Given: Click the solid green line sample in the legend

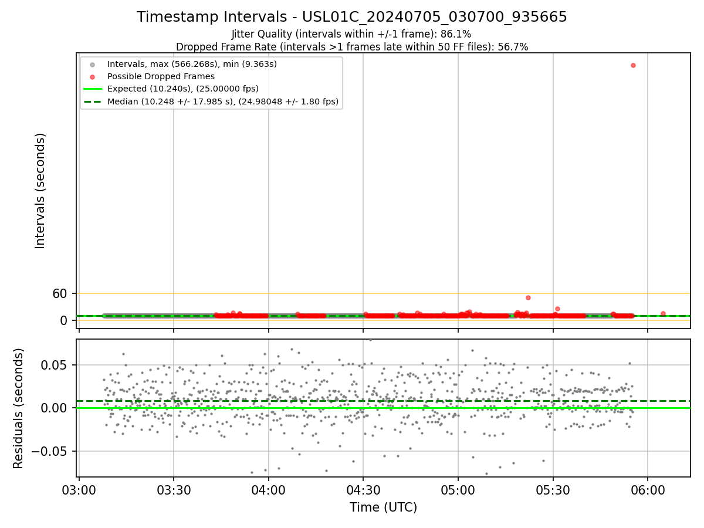Looking at the screenshot, I should click(x=92, y=89).
